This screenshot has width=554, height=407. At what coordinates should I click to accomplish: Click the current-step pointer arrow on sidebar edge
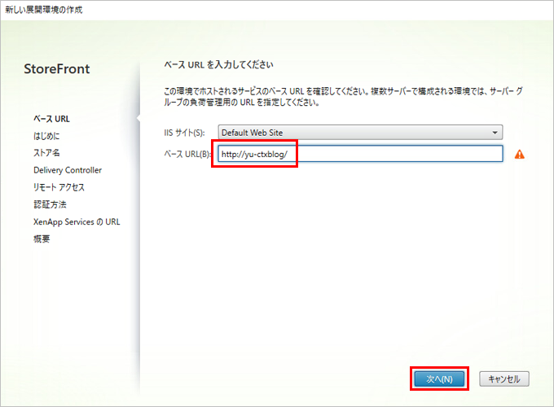[x=137, y=120]
